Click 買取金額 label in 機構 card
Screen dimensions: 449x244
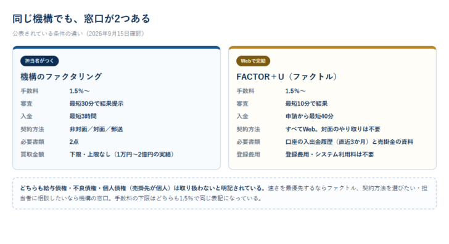pyautogui.click(x=32, y=154)
